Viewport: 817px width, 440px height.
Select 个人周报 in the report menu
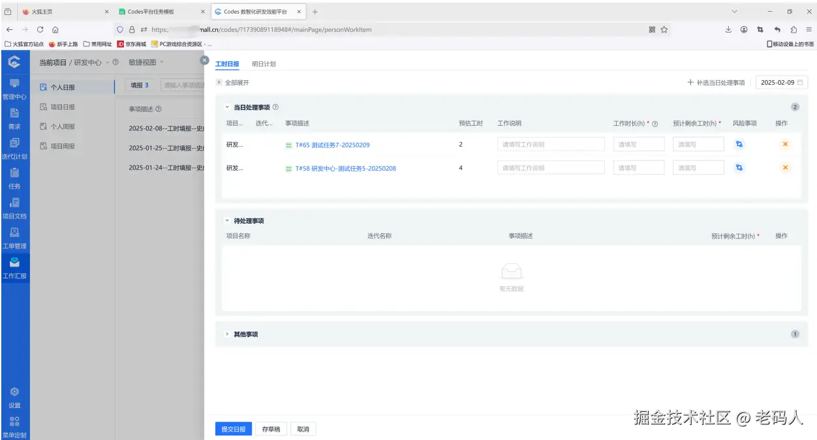click(72, 126)
